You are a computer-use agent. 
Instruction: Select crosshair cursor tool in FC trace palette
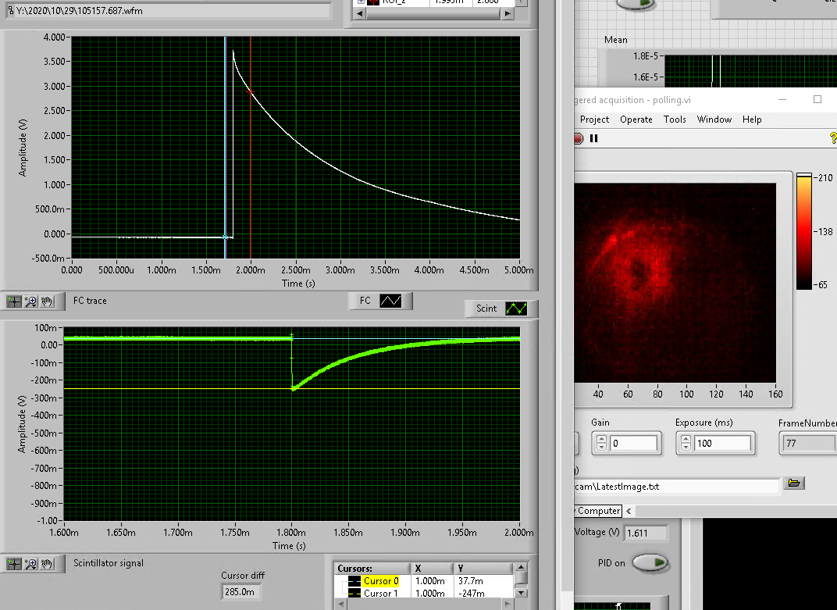click(14, 301)
